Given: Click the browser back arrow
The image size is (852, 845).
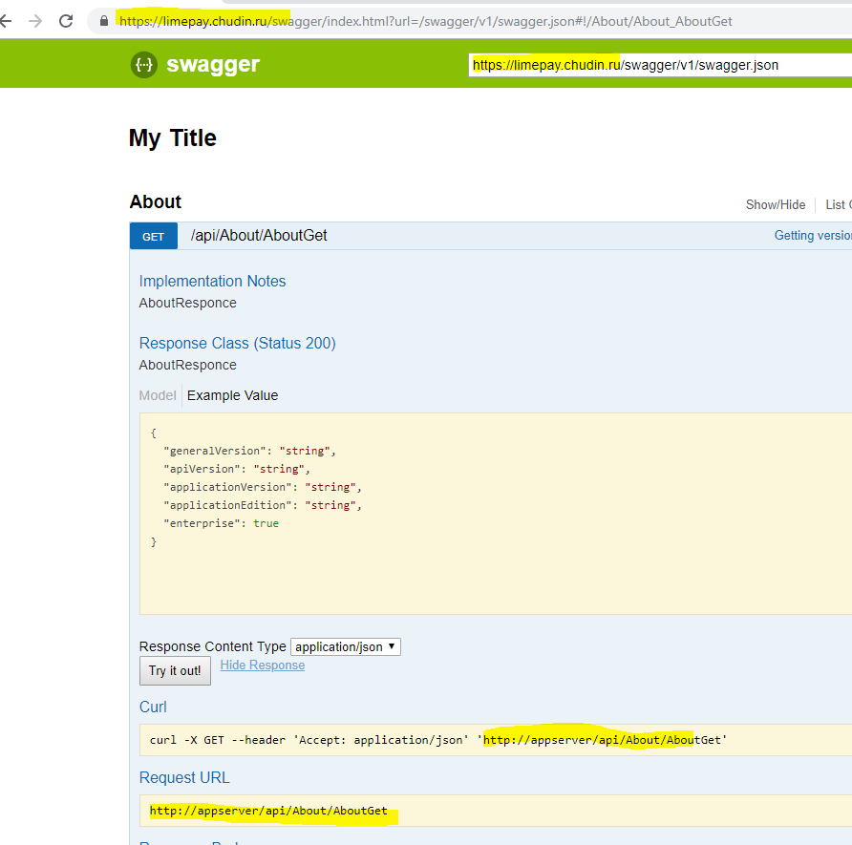Looking at the screenshot, I should tap(10, 18).
